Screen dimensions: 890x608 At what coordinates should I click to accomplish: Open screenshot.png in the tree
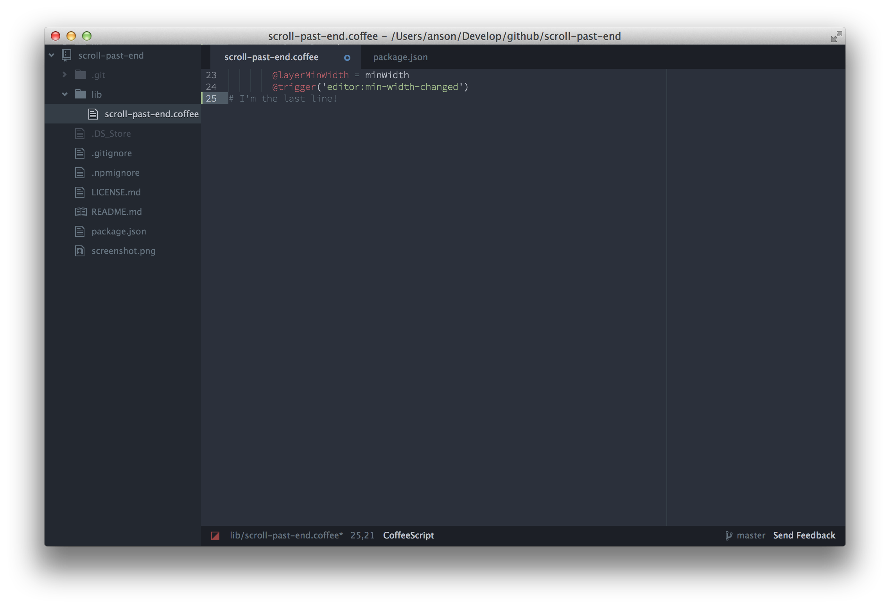pos(123,250)
